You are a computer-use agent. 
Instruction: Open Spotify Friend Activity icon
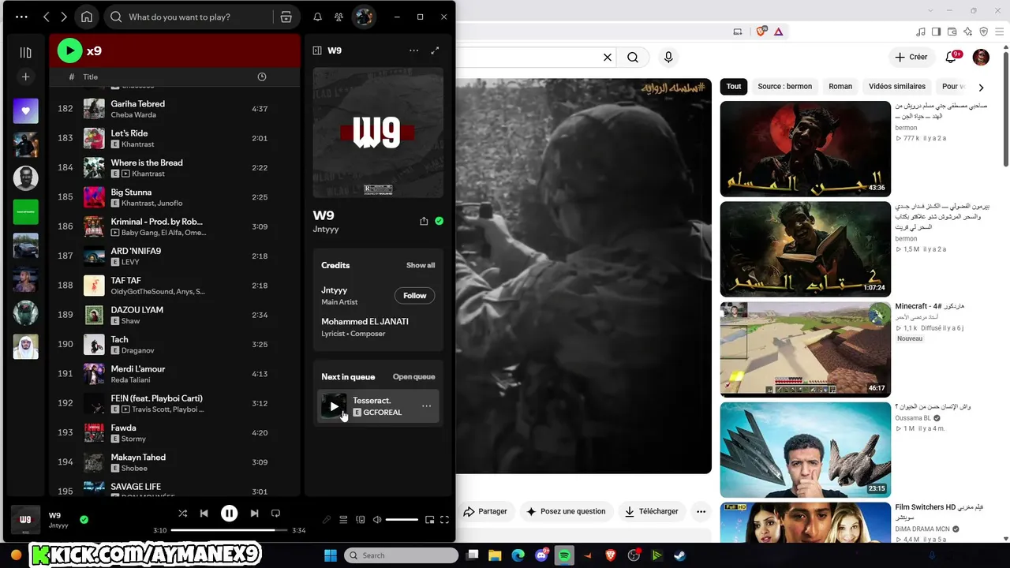(x=339, y=17)
